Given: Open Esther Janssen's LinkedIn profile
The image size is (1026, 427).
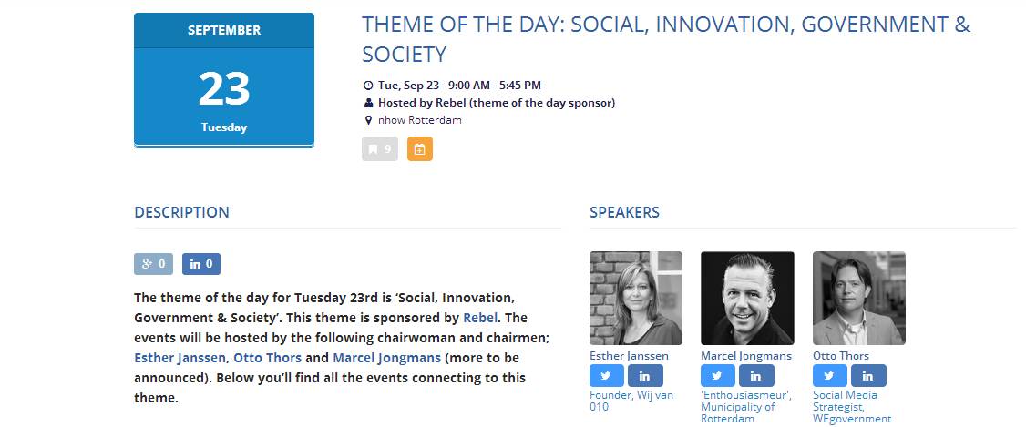Looking at the screenshot, I should [645, 375].
